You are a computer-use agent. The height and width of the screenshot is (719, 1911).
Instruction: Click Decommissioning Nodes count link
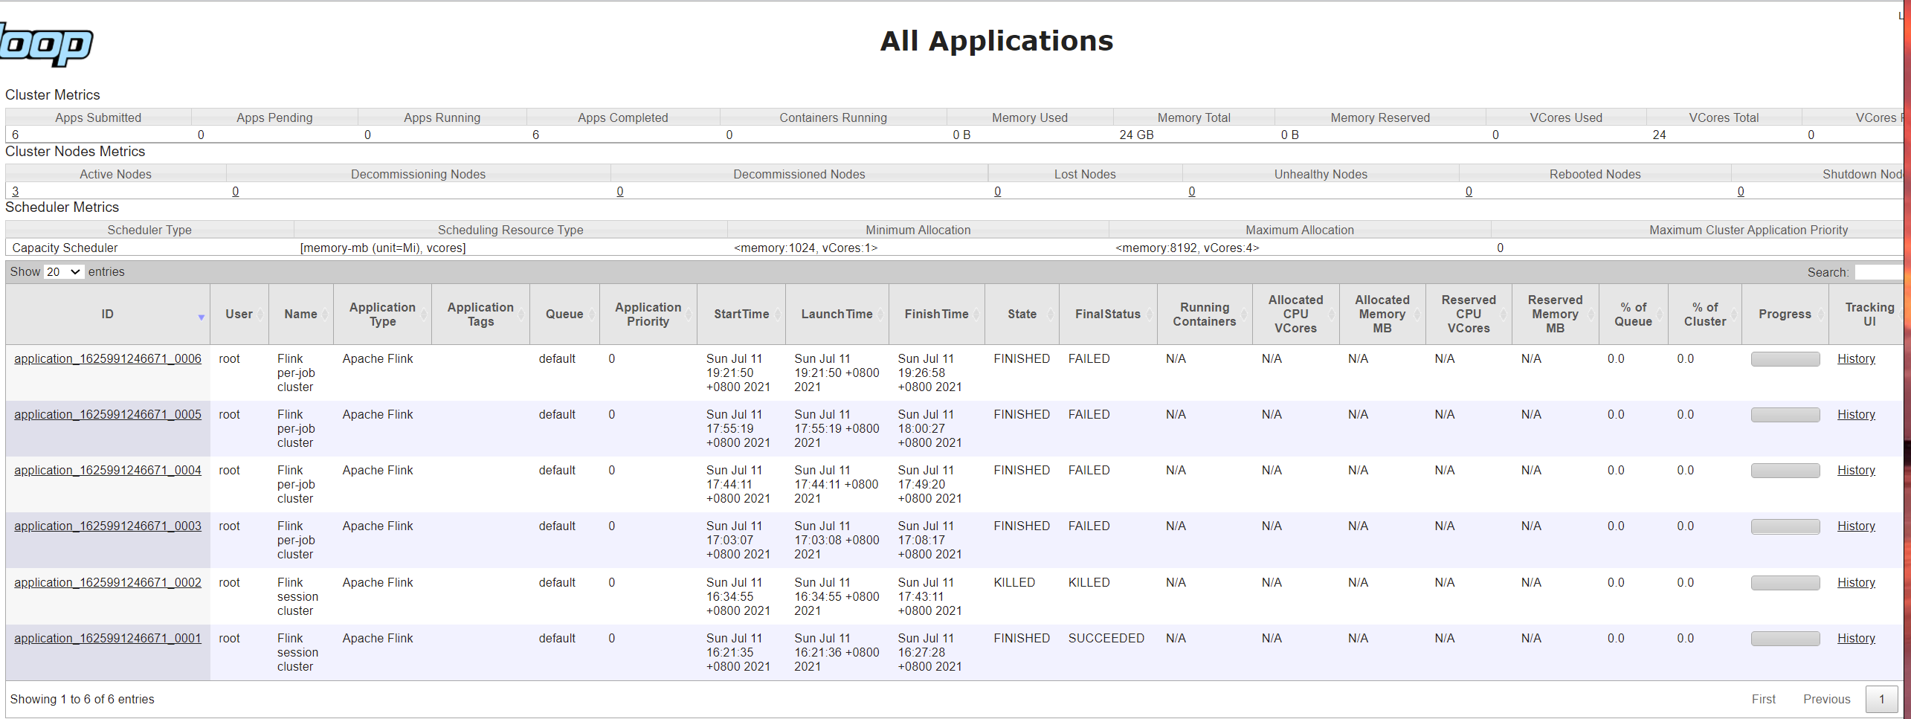point(236,192)
